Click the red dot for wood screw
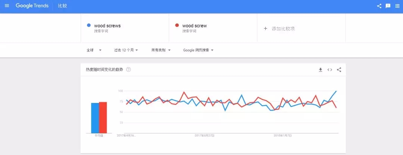 pos(176,26)
